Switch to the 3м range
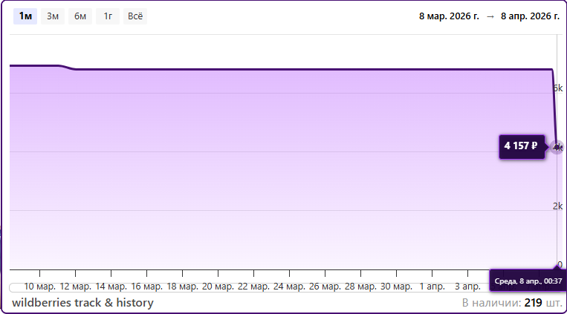This screenshot has width=567, height=314. (53, 16)
